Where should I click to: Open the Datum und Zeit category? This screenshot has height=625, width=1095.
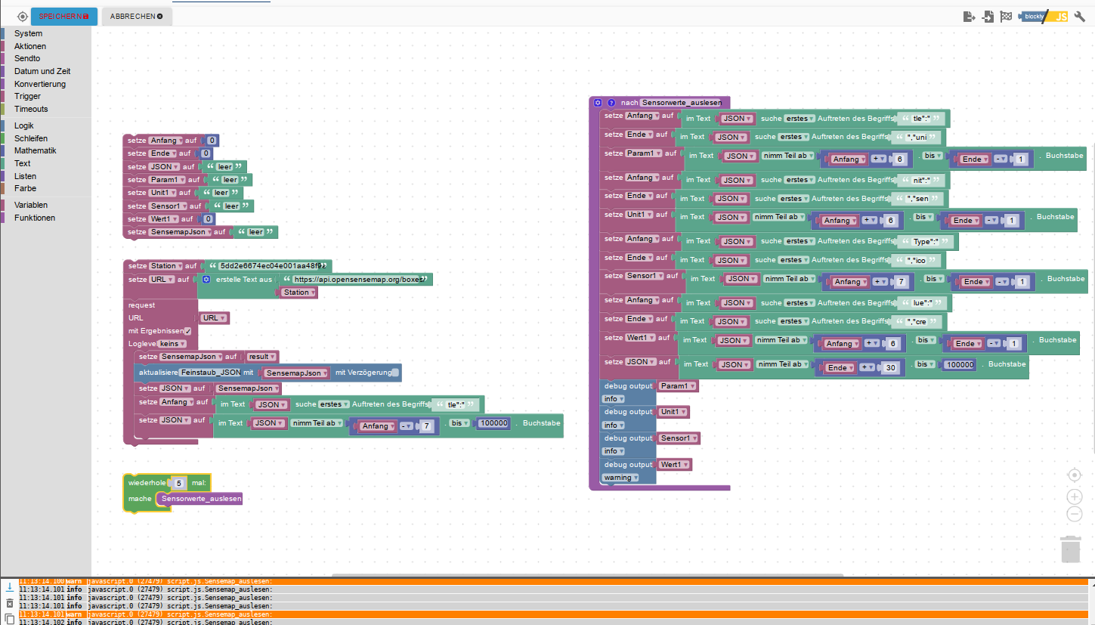pyautogui.click(x=42, y=71)
